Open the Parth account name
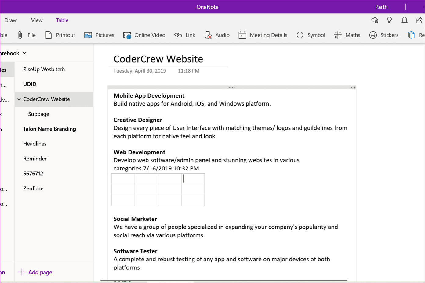Viewport: 425px width, 283px height. pyautogui.click(x=381, y=7)
